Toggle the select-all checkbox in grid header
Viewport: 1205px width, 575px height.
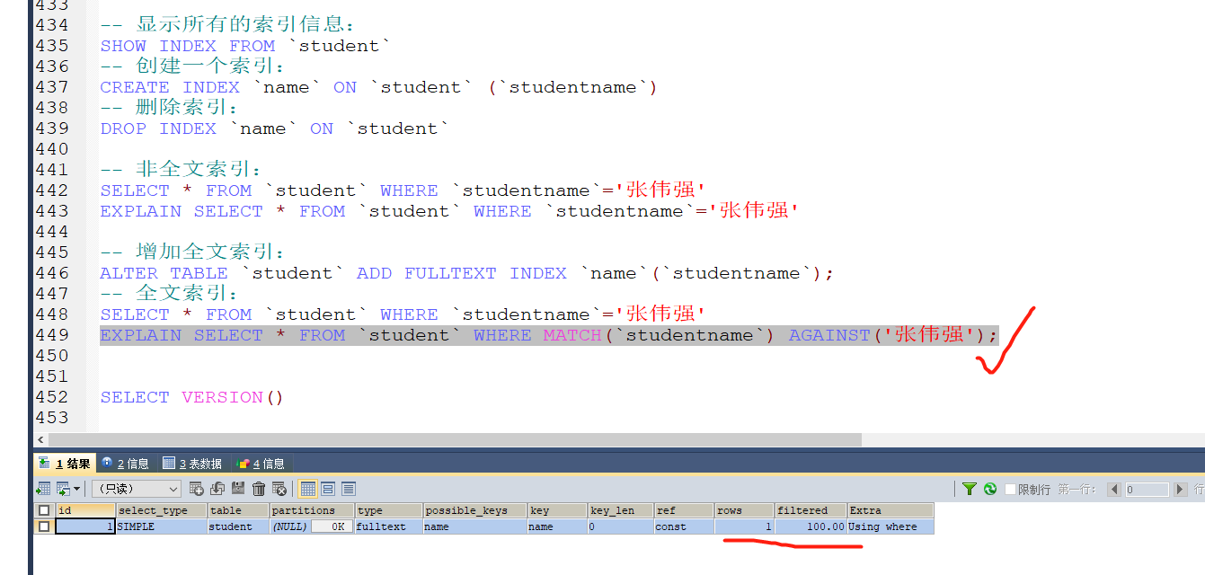[x=43, y=510]
